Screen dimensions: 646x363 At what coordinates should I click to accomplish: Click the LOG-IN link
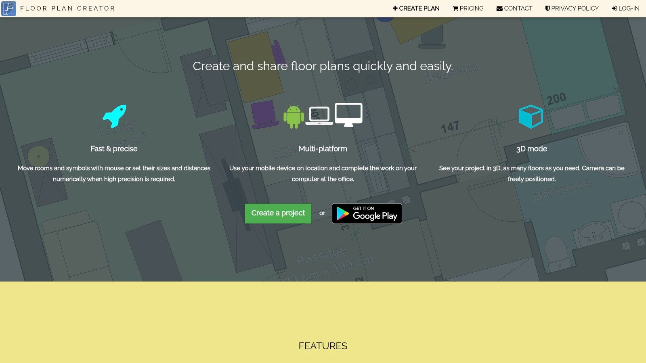(x=628, y=8)
